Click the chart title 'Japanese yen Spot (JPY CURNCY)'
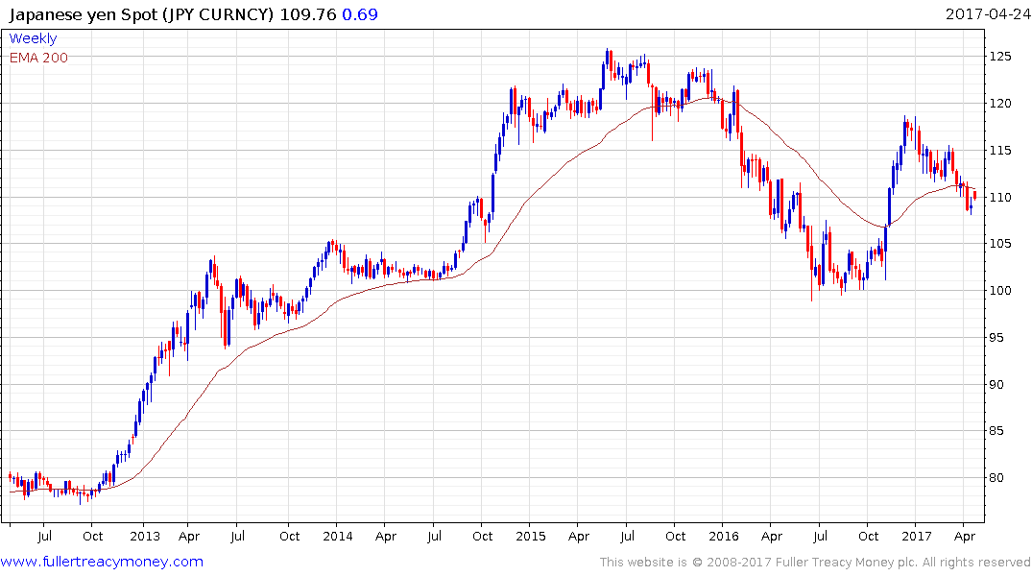 click(x=141, y=14)
